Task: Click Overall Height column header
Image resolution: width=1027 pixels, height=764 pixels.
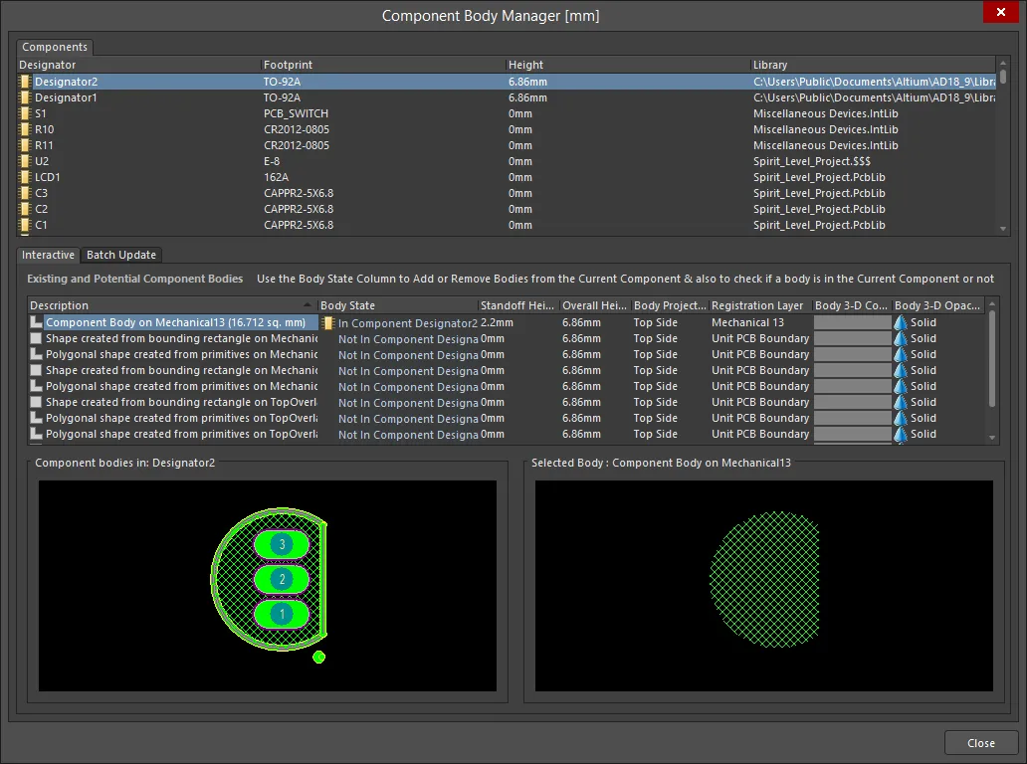Action: (595, 305)
